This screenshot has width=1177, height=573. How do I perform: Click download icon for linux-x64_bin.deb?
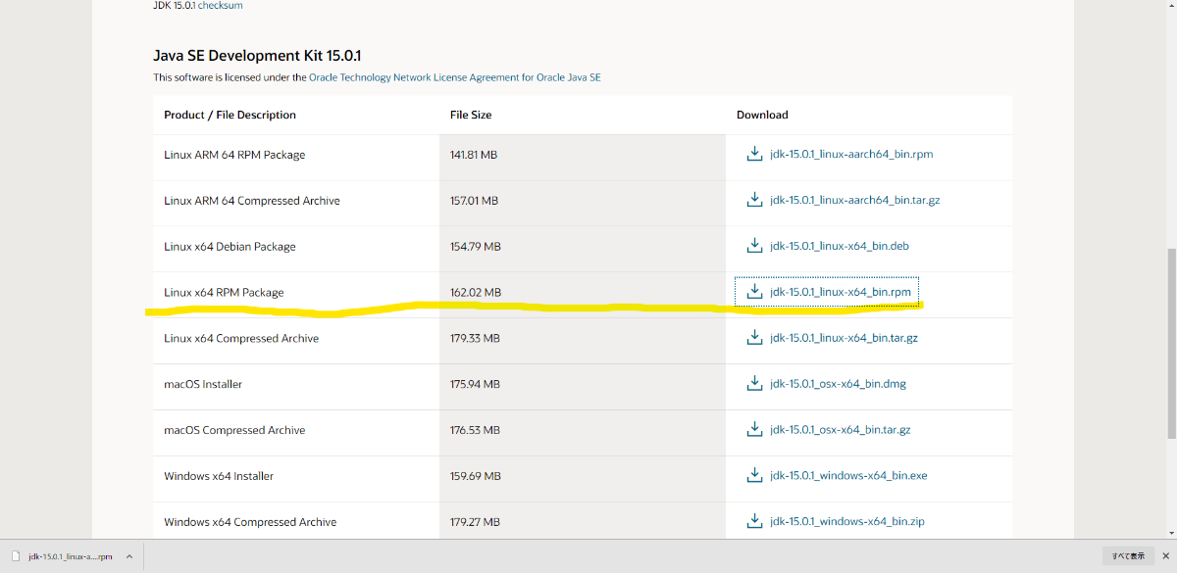tap(754, 246)
